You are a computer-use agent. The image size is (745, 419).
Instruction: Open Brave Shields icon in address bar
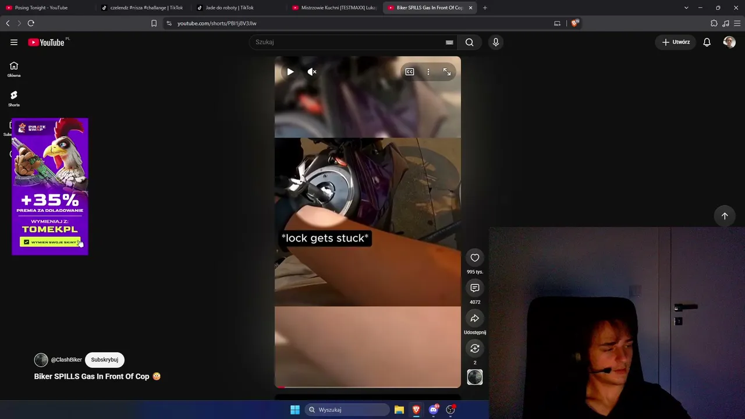point(575,23)
